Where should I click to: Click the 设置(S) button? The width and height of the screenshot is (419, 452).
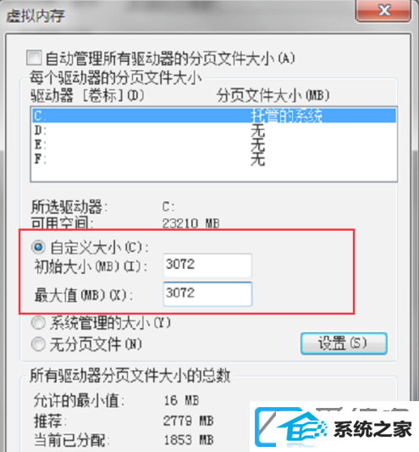[x=344, y=343]
